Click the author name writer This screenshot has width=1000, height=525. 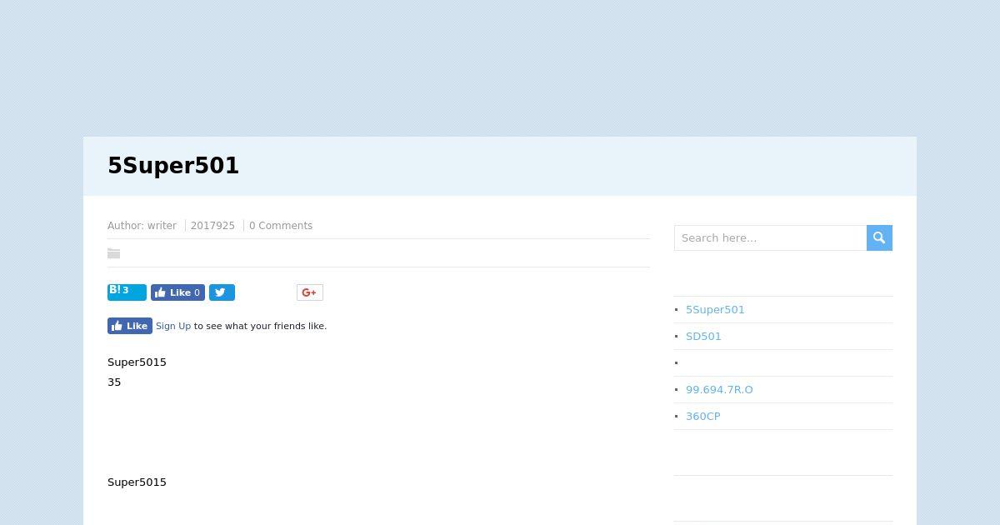(162, 226)
